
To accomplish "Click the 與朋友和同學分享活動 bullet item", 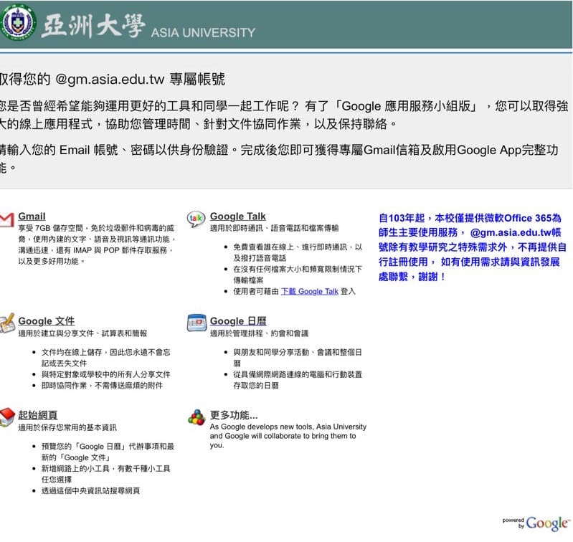I will click(x=298, y=358).
